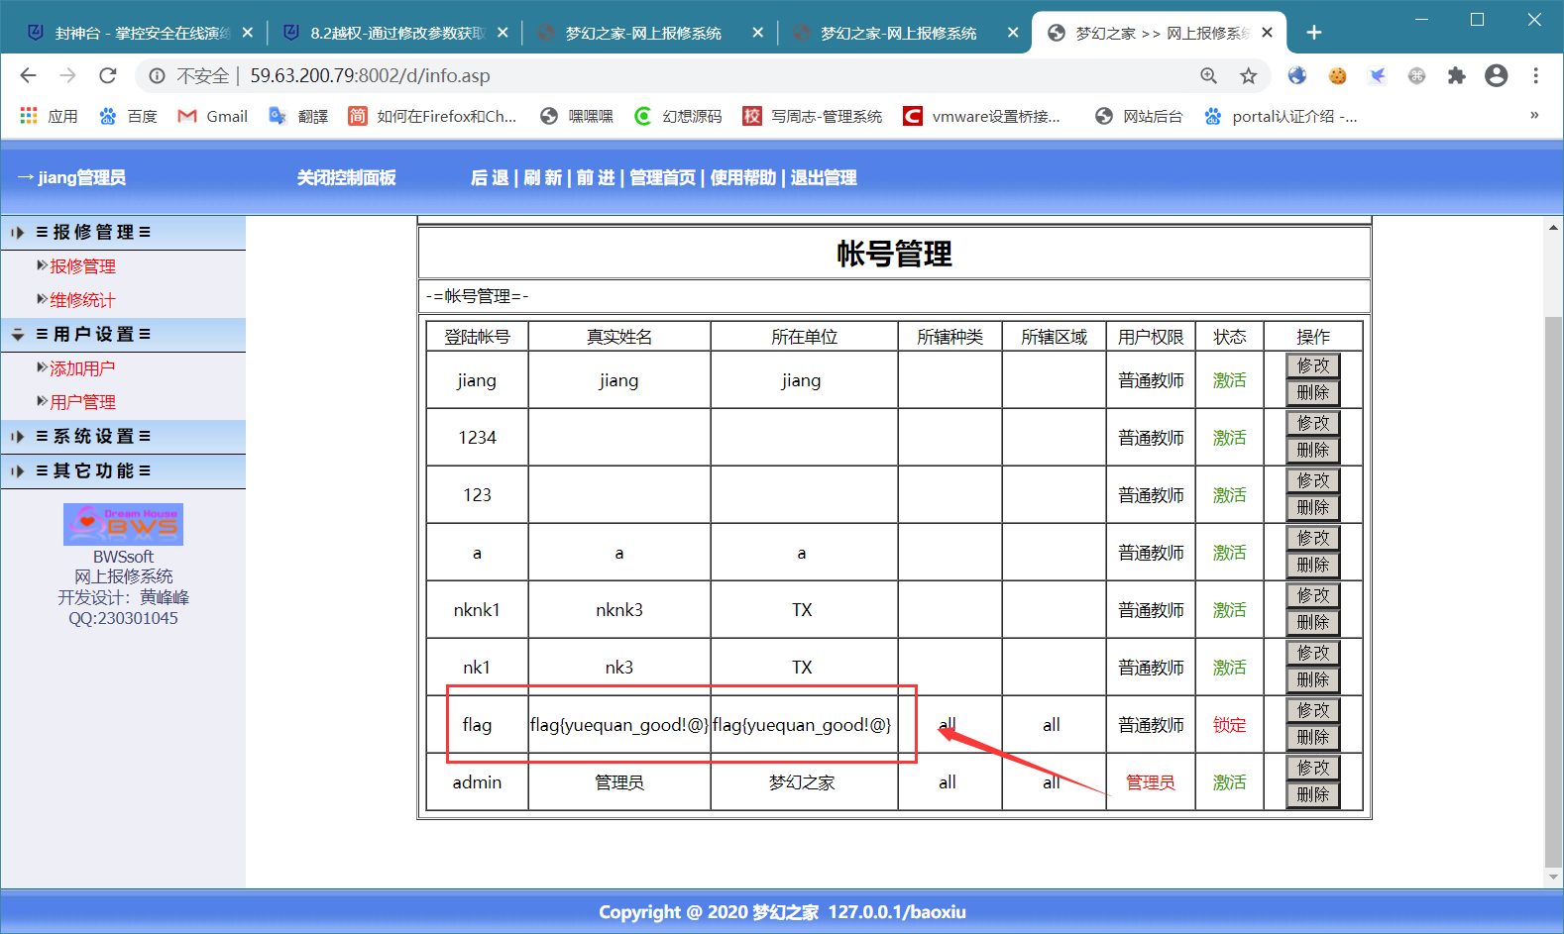Close the active 梦幻之家 >> 网上报修系统 tab

pyautogui.click(x=1268, y=33)
